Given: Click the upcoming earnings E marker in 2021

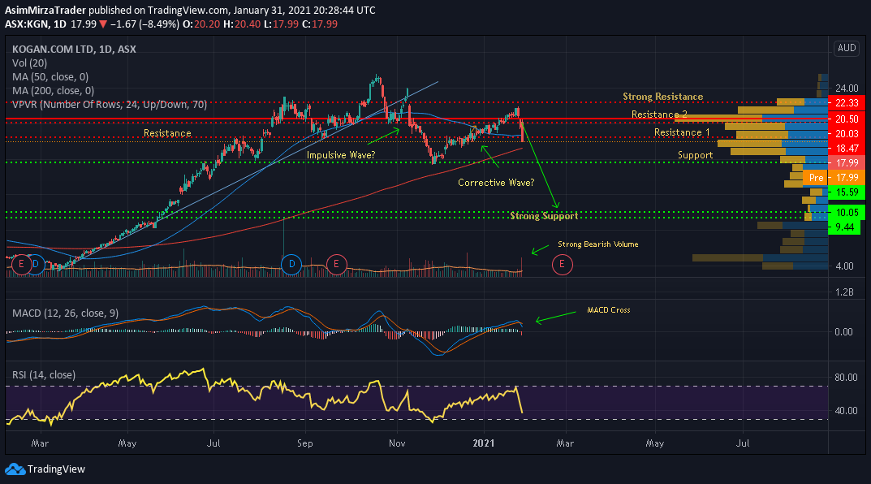Looking at the screenshot, I should pos(563,264).
